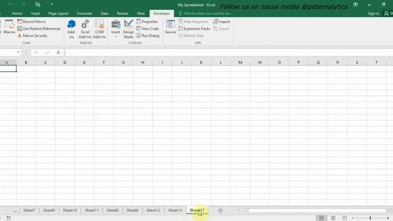Click View Code
Viewport: 393px width, 221px height.
click(x=147, y=29)
